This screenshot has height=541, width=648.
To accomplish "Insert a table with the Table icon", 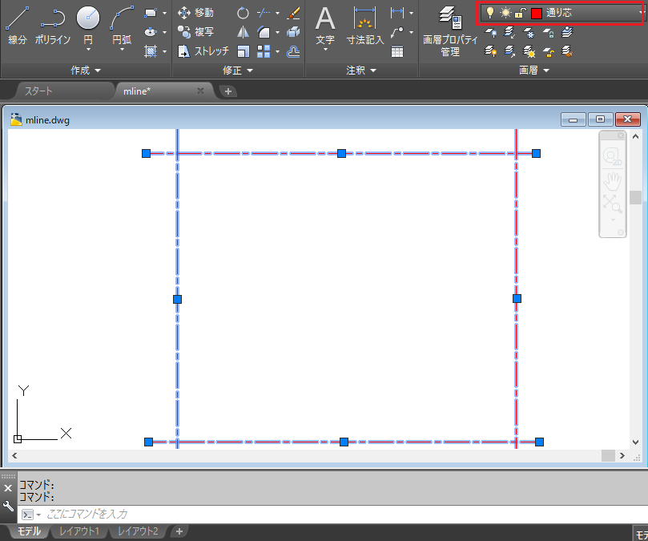I will click(397, 52).
